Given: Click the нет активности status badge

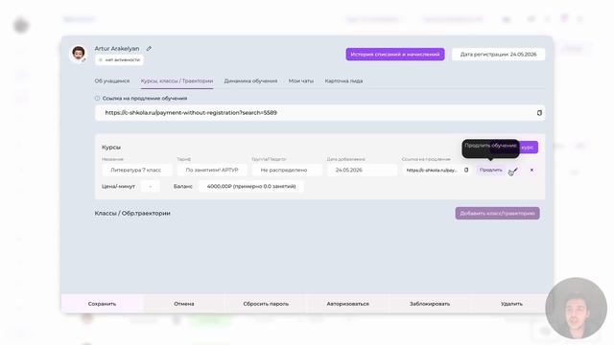Looking at the screenshot, I should (119, 59).
